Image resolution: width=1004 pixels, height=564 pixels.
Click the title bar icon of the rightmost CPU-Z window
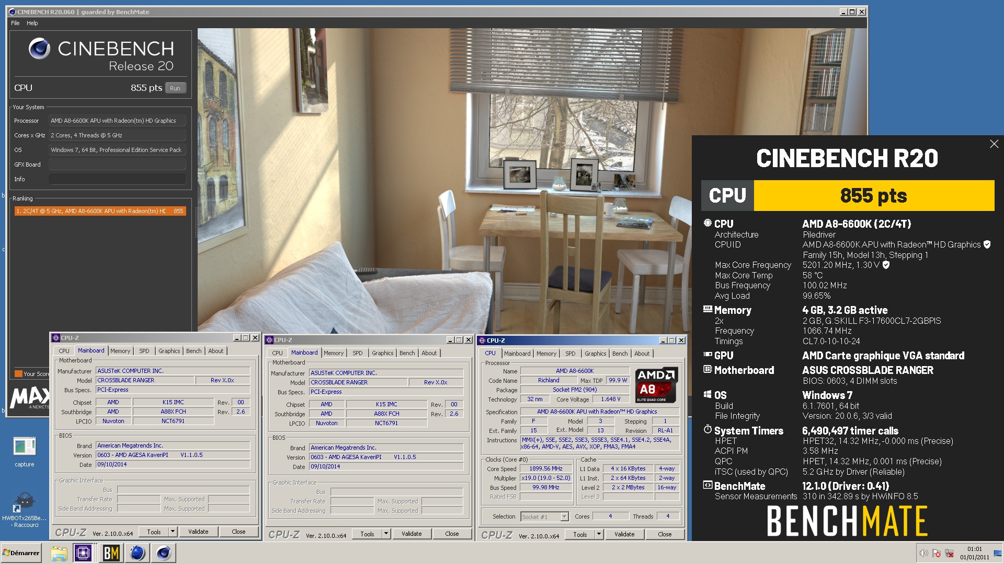coord(482,340)
